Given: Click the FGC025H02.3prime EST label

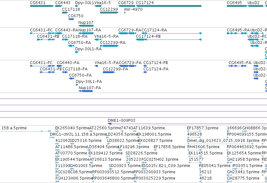Looking at the screenshot, I should 160,159.
